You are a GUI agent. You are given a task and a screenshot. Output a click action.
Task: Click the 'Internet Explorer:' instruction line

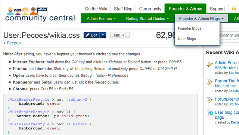click(x=97, y=62)
